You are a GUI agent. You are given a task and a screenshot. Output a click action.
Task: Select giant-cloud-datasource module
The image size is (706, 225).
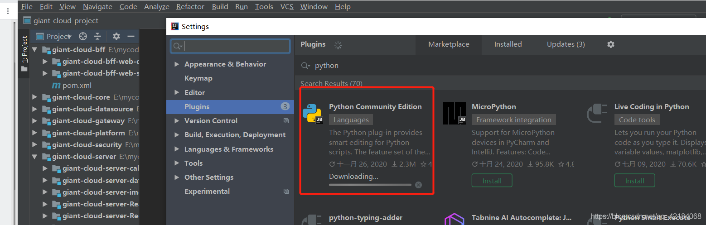[x=92, y=109]
